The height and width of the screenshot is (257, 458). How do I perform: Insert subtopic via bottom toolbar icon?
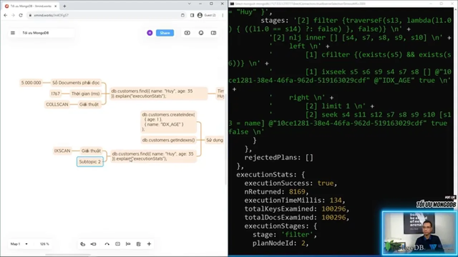coord(93,244)
